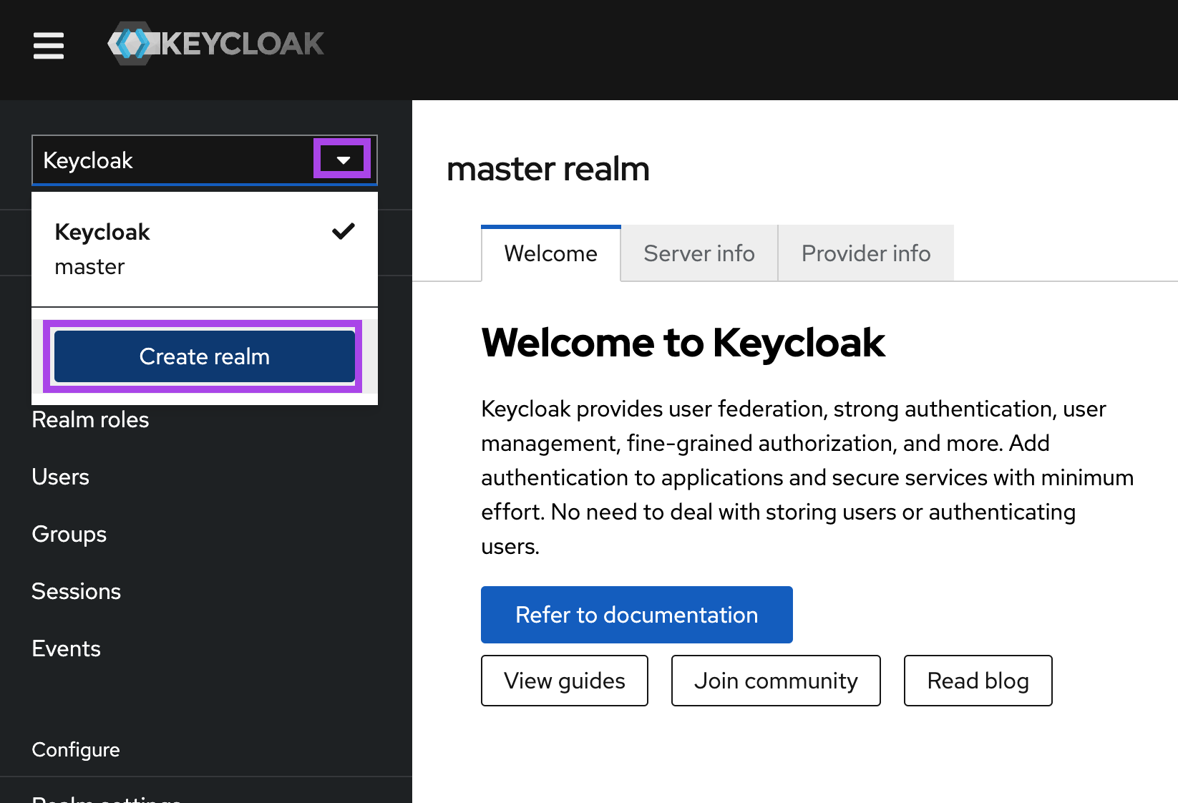Switch to the Provider info tab
1178x803 pixels.
(x=866, y=253)
